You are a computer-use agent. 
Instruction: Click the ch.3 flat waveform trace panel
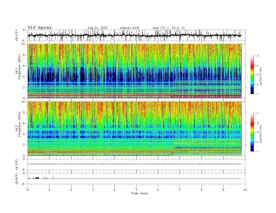(x=137, y=165)
